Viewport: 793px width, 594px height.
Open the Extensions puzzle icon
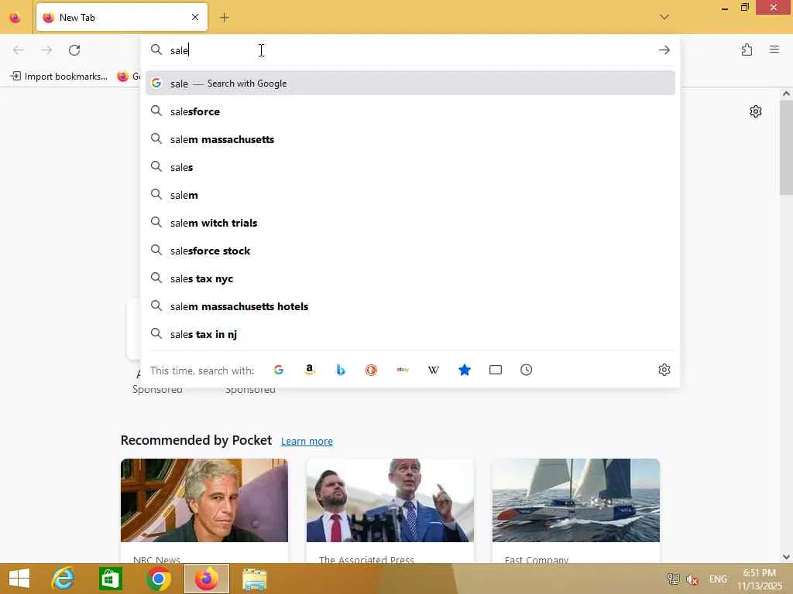tap(747, 49)
